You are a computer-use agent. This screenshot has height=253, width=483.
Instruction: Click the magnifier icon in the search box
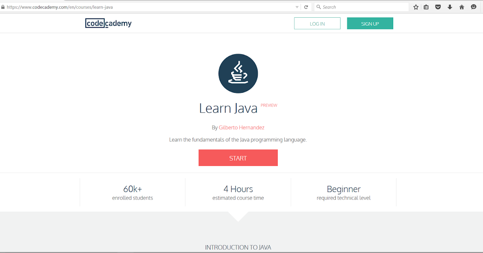click(318, 7)
